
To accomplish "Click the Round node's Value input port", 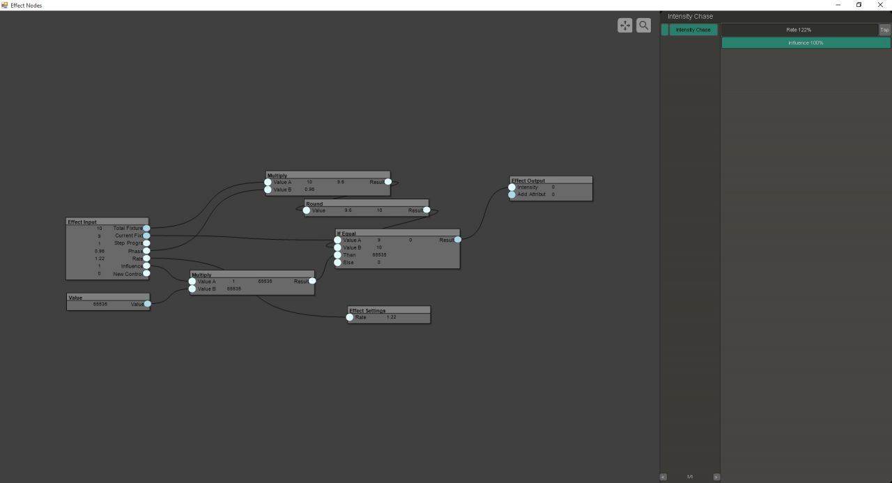I will pos(307,210).
